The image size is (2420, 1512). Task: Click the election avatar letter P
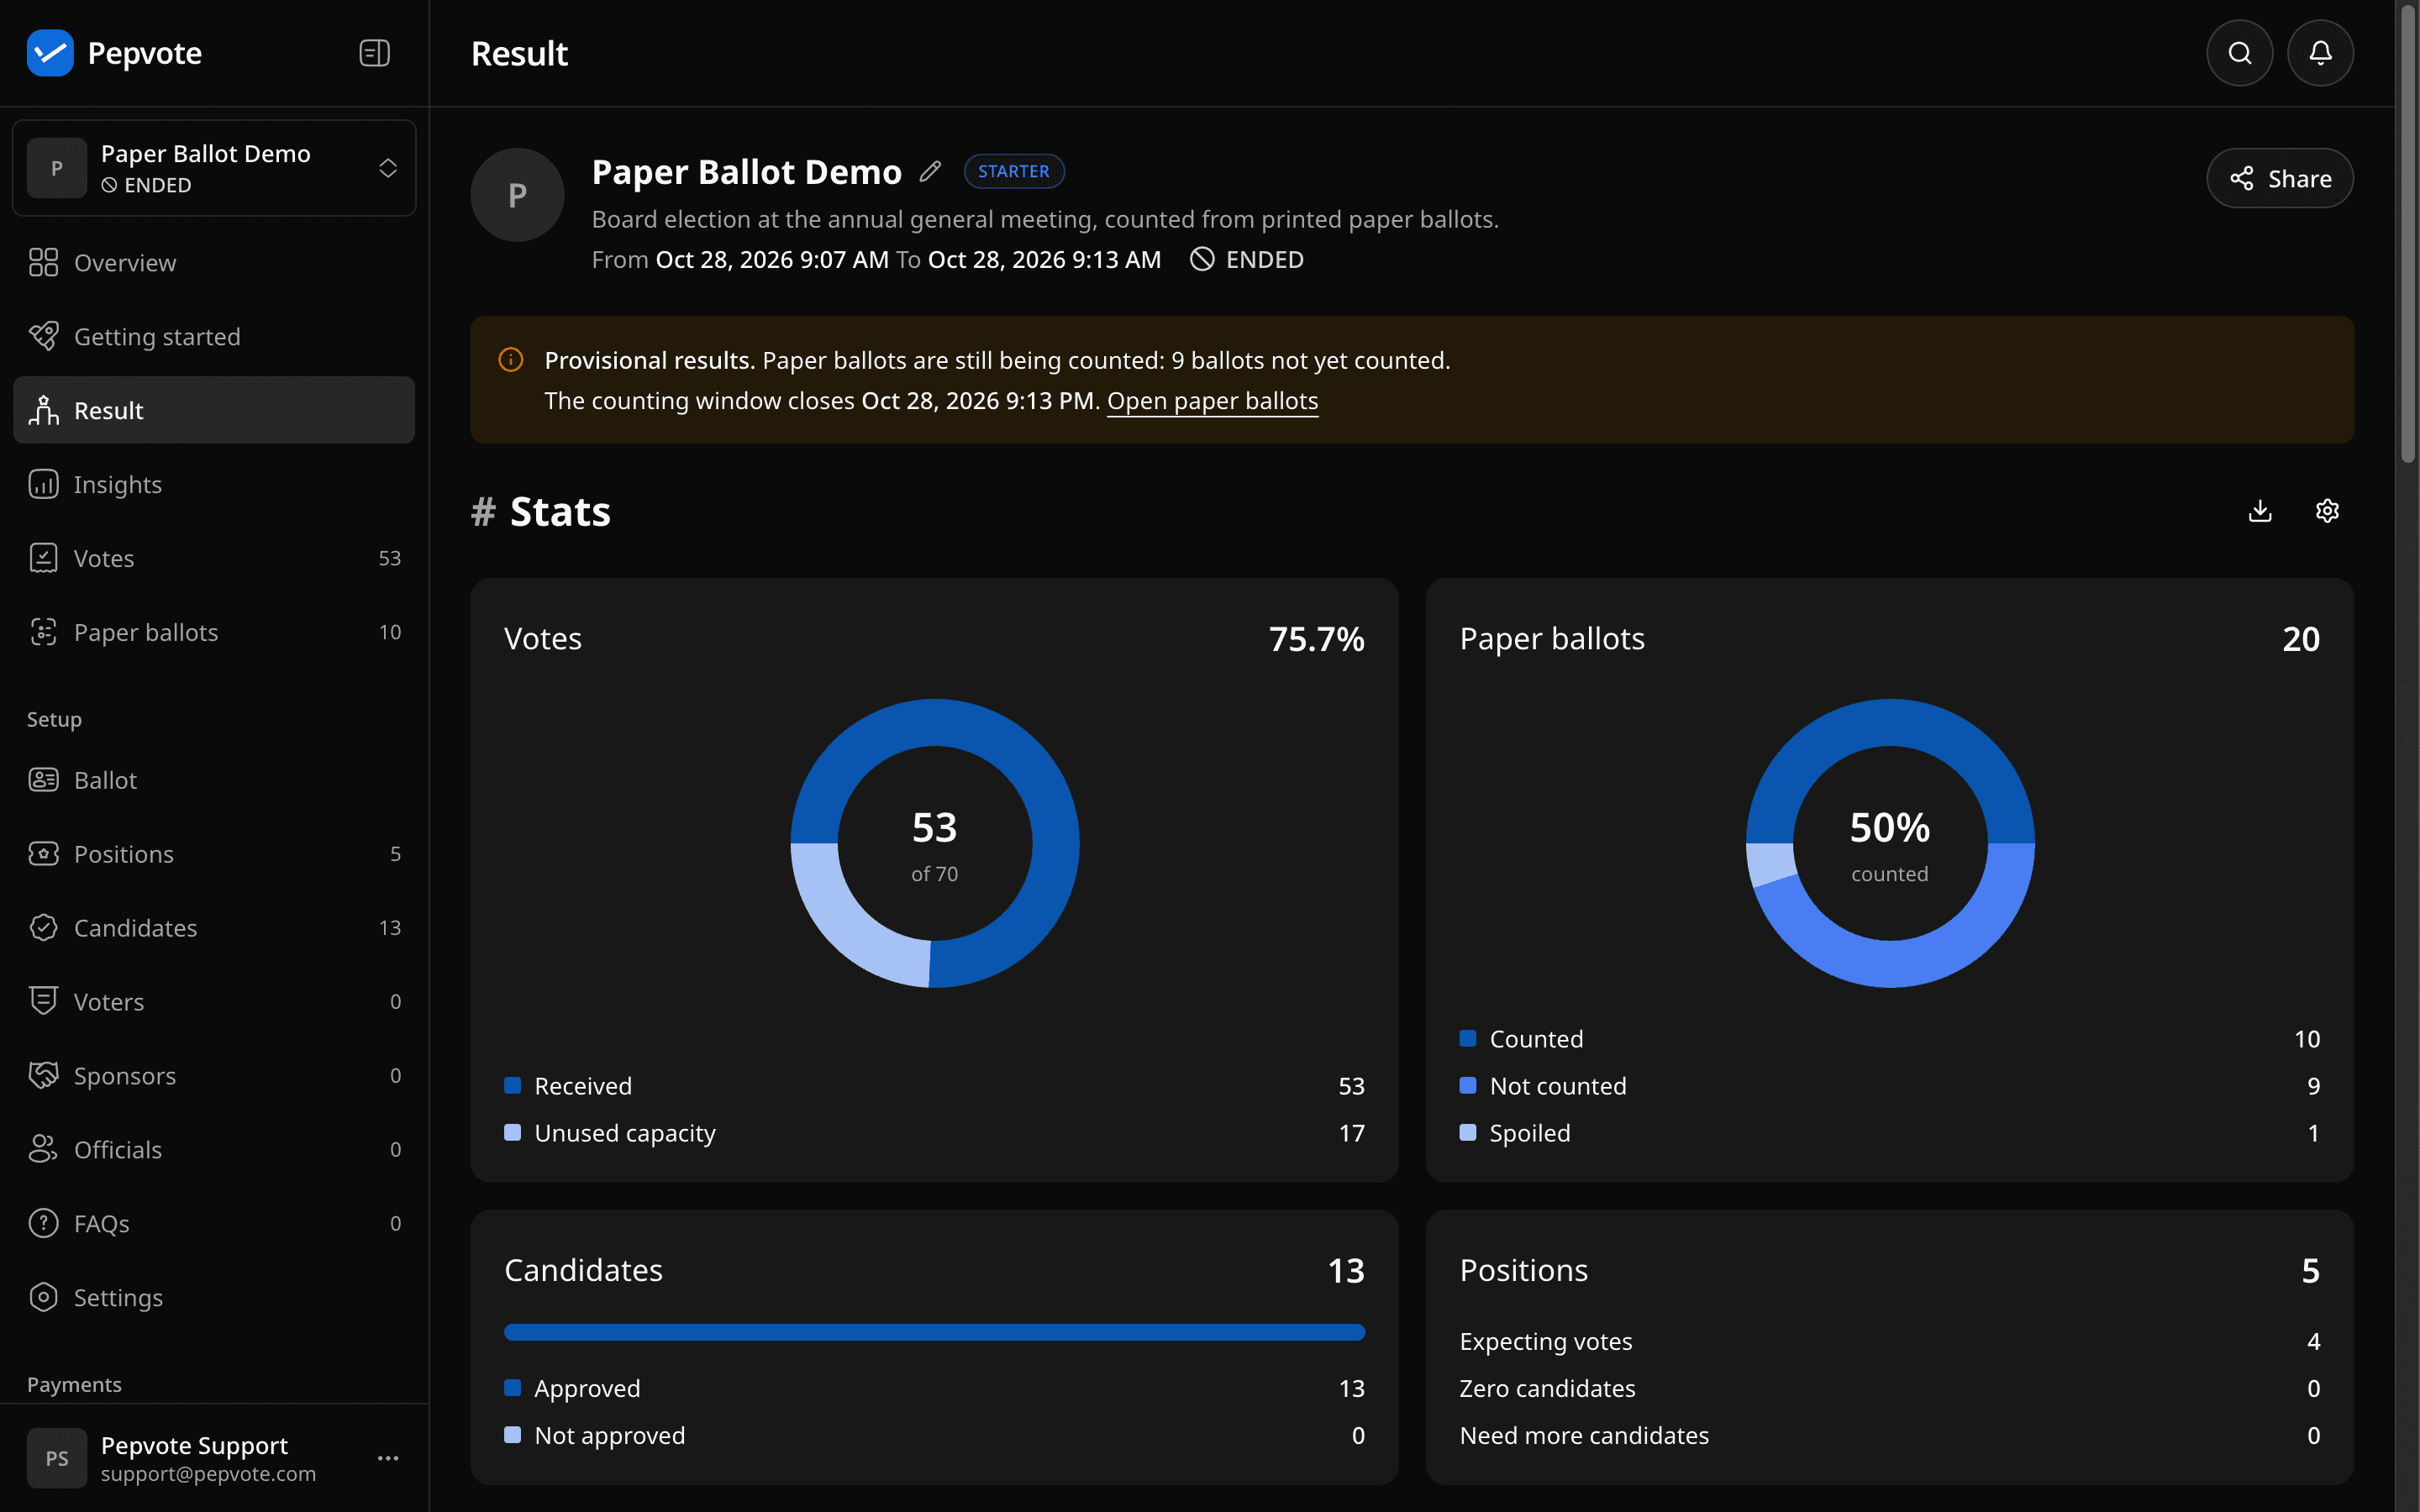coord(517,195)
